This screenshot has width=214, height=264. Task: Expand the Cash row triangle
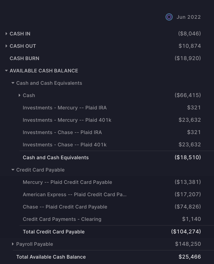19,95
